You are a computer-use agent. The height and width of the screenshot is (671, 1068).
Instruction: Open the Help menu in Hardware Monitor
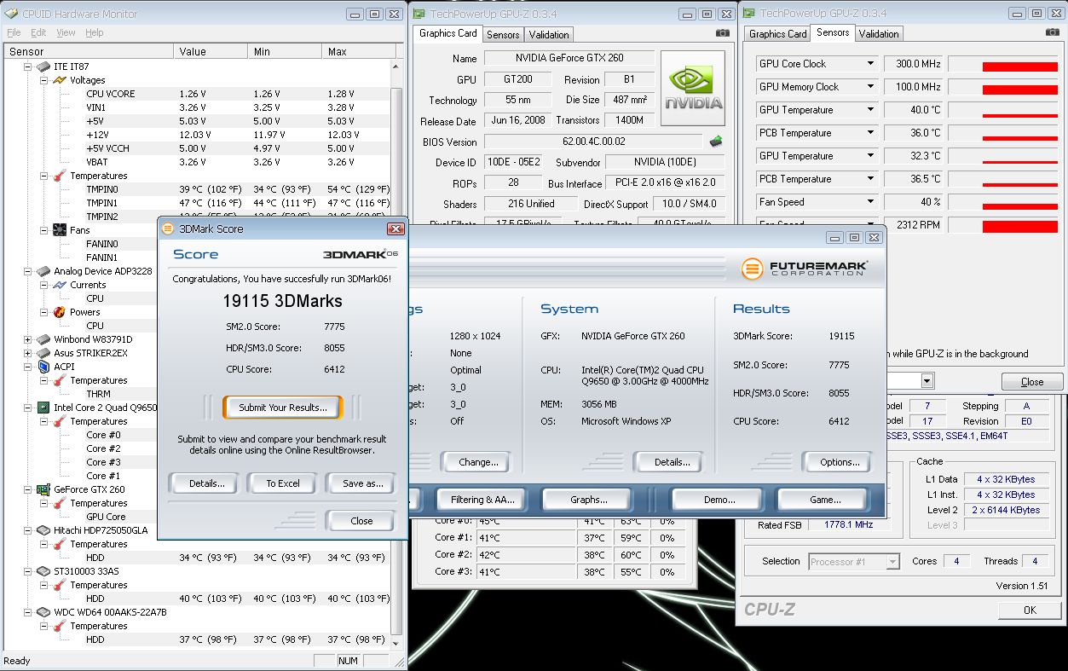click(94, 32)
